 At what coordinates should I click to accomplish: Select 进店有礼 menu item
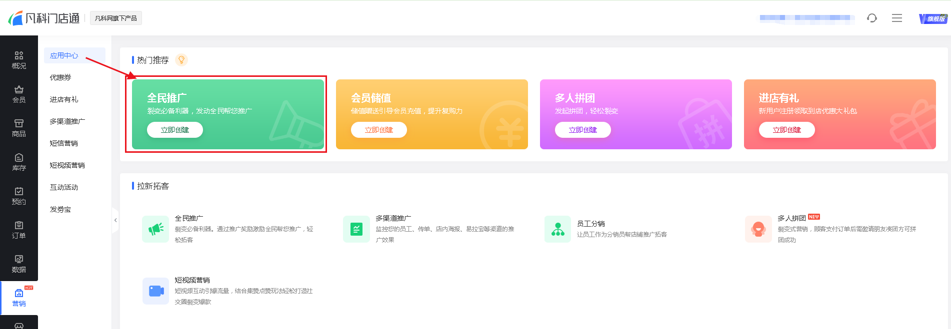64,99
